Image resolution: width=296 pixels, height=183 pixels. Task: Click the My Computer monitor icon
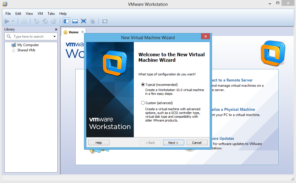14,45
